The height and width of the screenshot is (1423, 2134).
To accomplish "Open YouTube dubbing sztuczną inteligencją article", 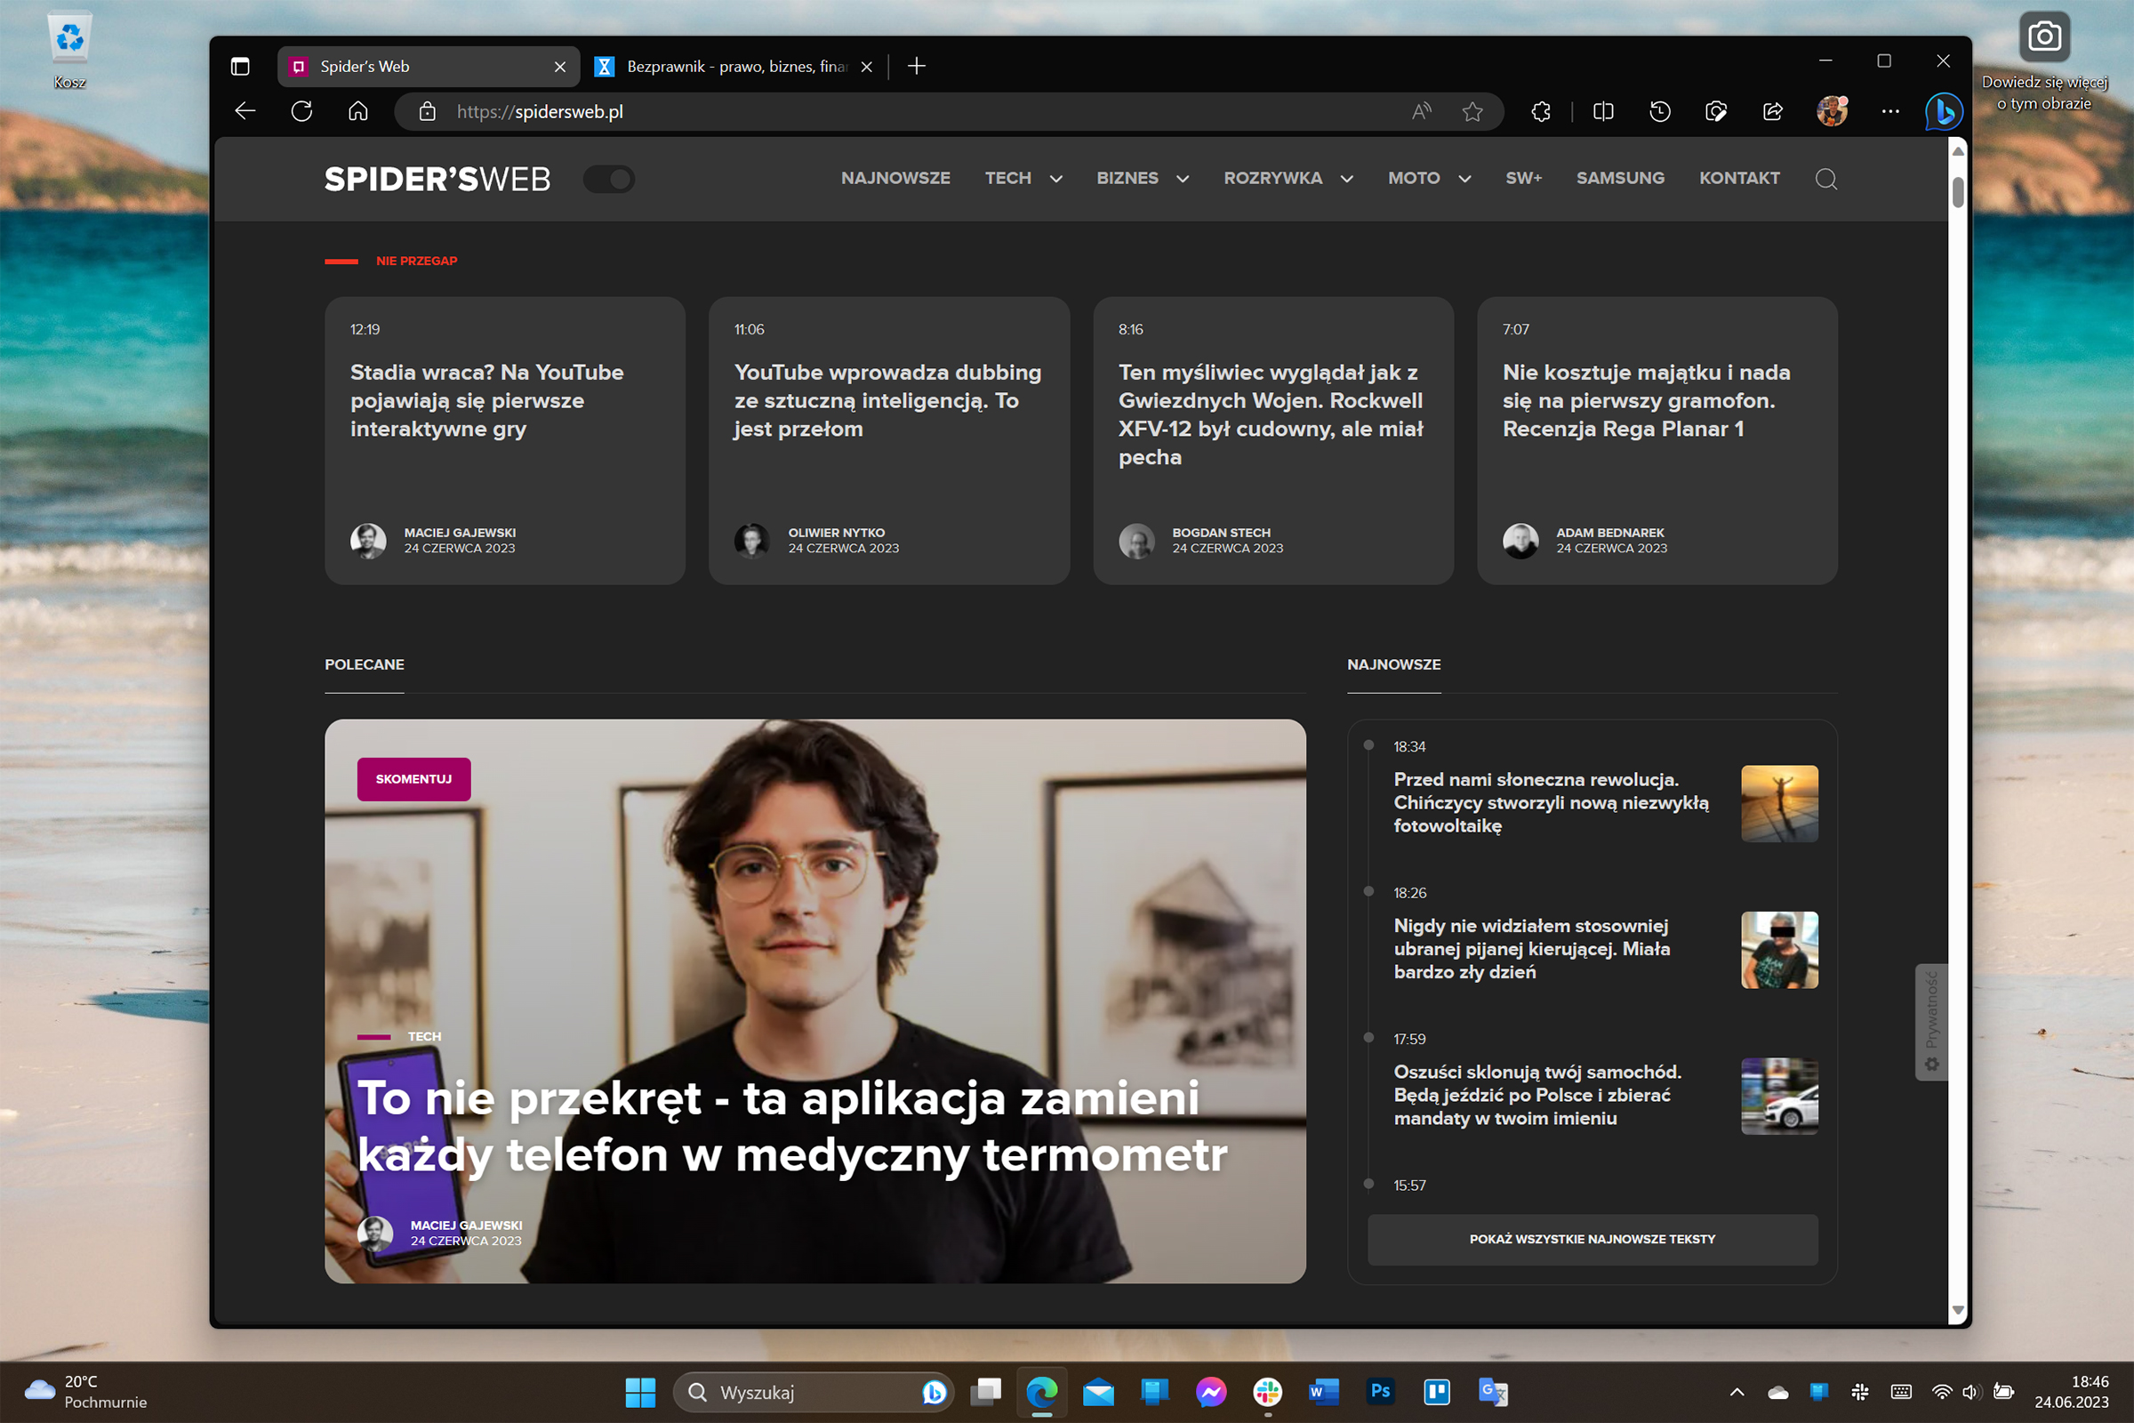I will click(887, 400).
